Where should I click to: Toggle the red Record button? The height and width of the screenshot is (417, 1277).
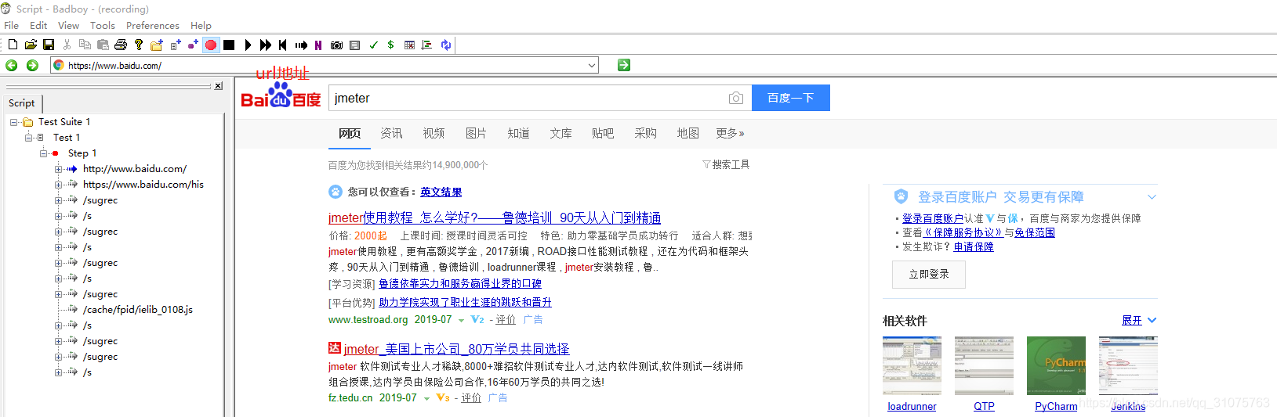[x=211, y=45]
